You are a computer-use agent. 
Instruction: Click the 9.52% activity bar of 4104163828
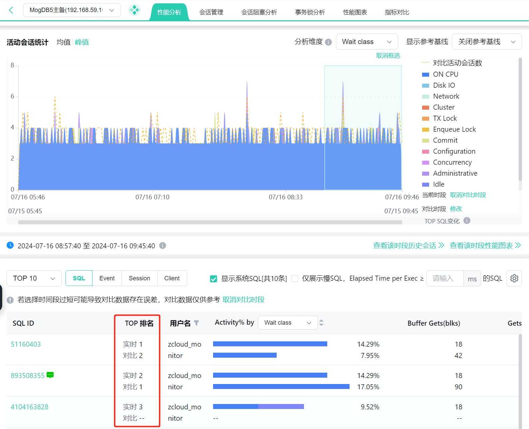click(258, 407)
